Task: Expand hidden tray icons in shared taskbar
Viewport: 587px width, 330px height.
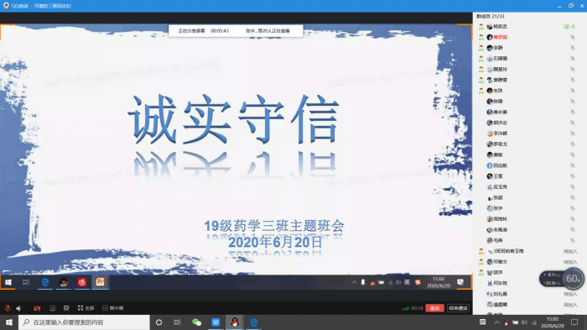Action: (354, 282)
